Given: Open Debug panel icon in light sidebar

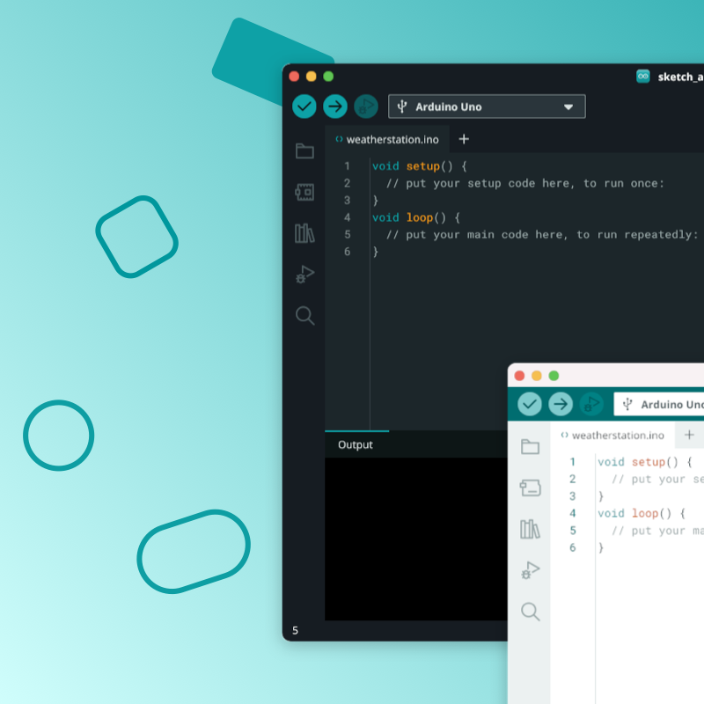Looking at the screenshot, I should click(x=531, y=570).
